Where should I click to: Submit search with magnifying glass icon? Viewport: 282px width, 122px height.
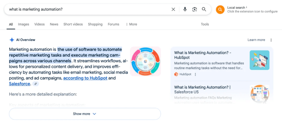coord(204,9)
